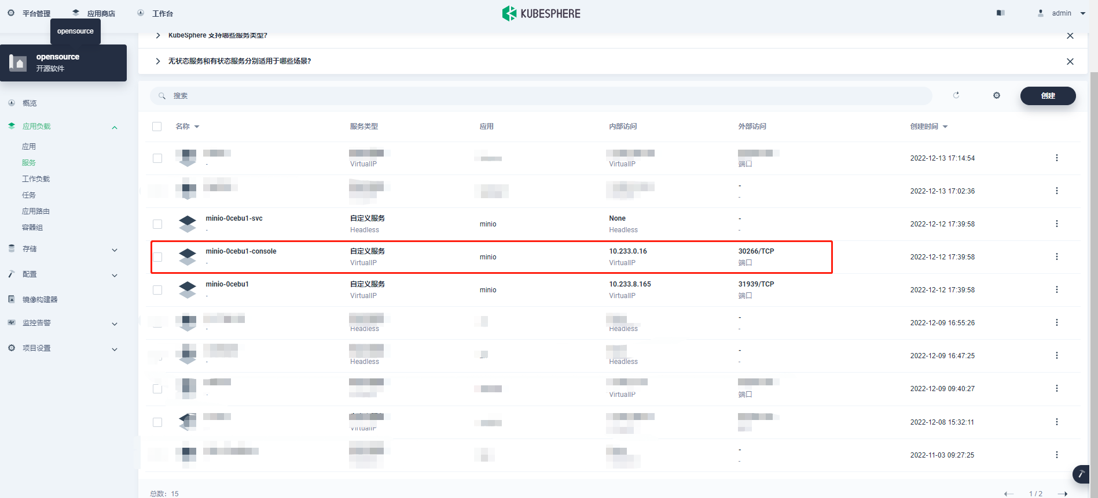Refresh the service list
The image size is (1098, 498).
point(956,95)
